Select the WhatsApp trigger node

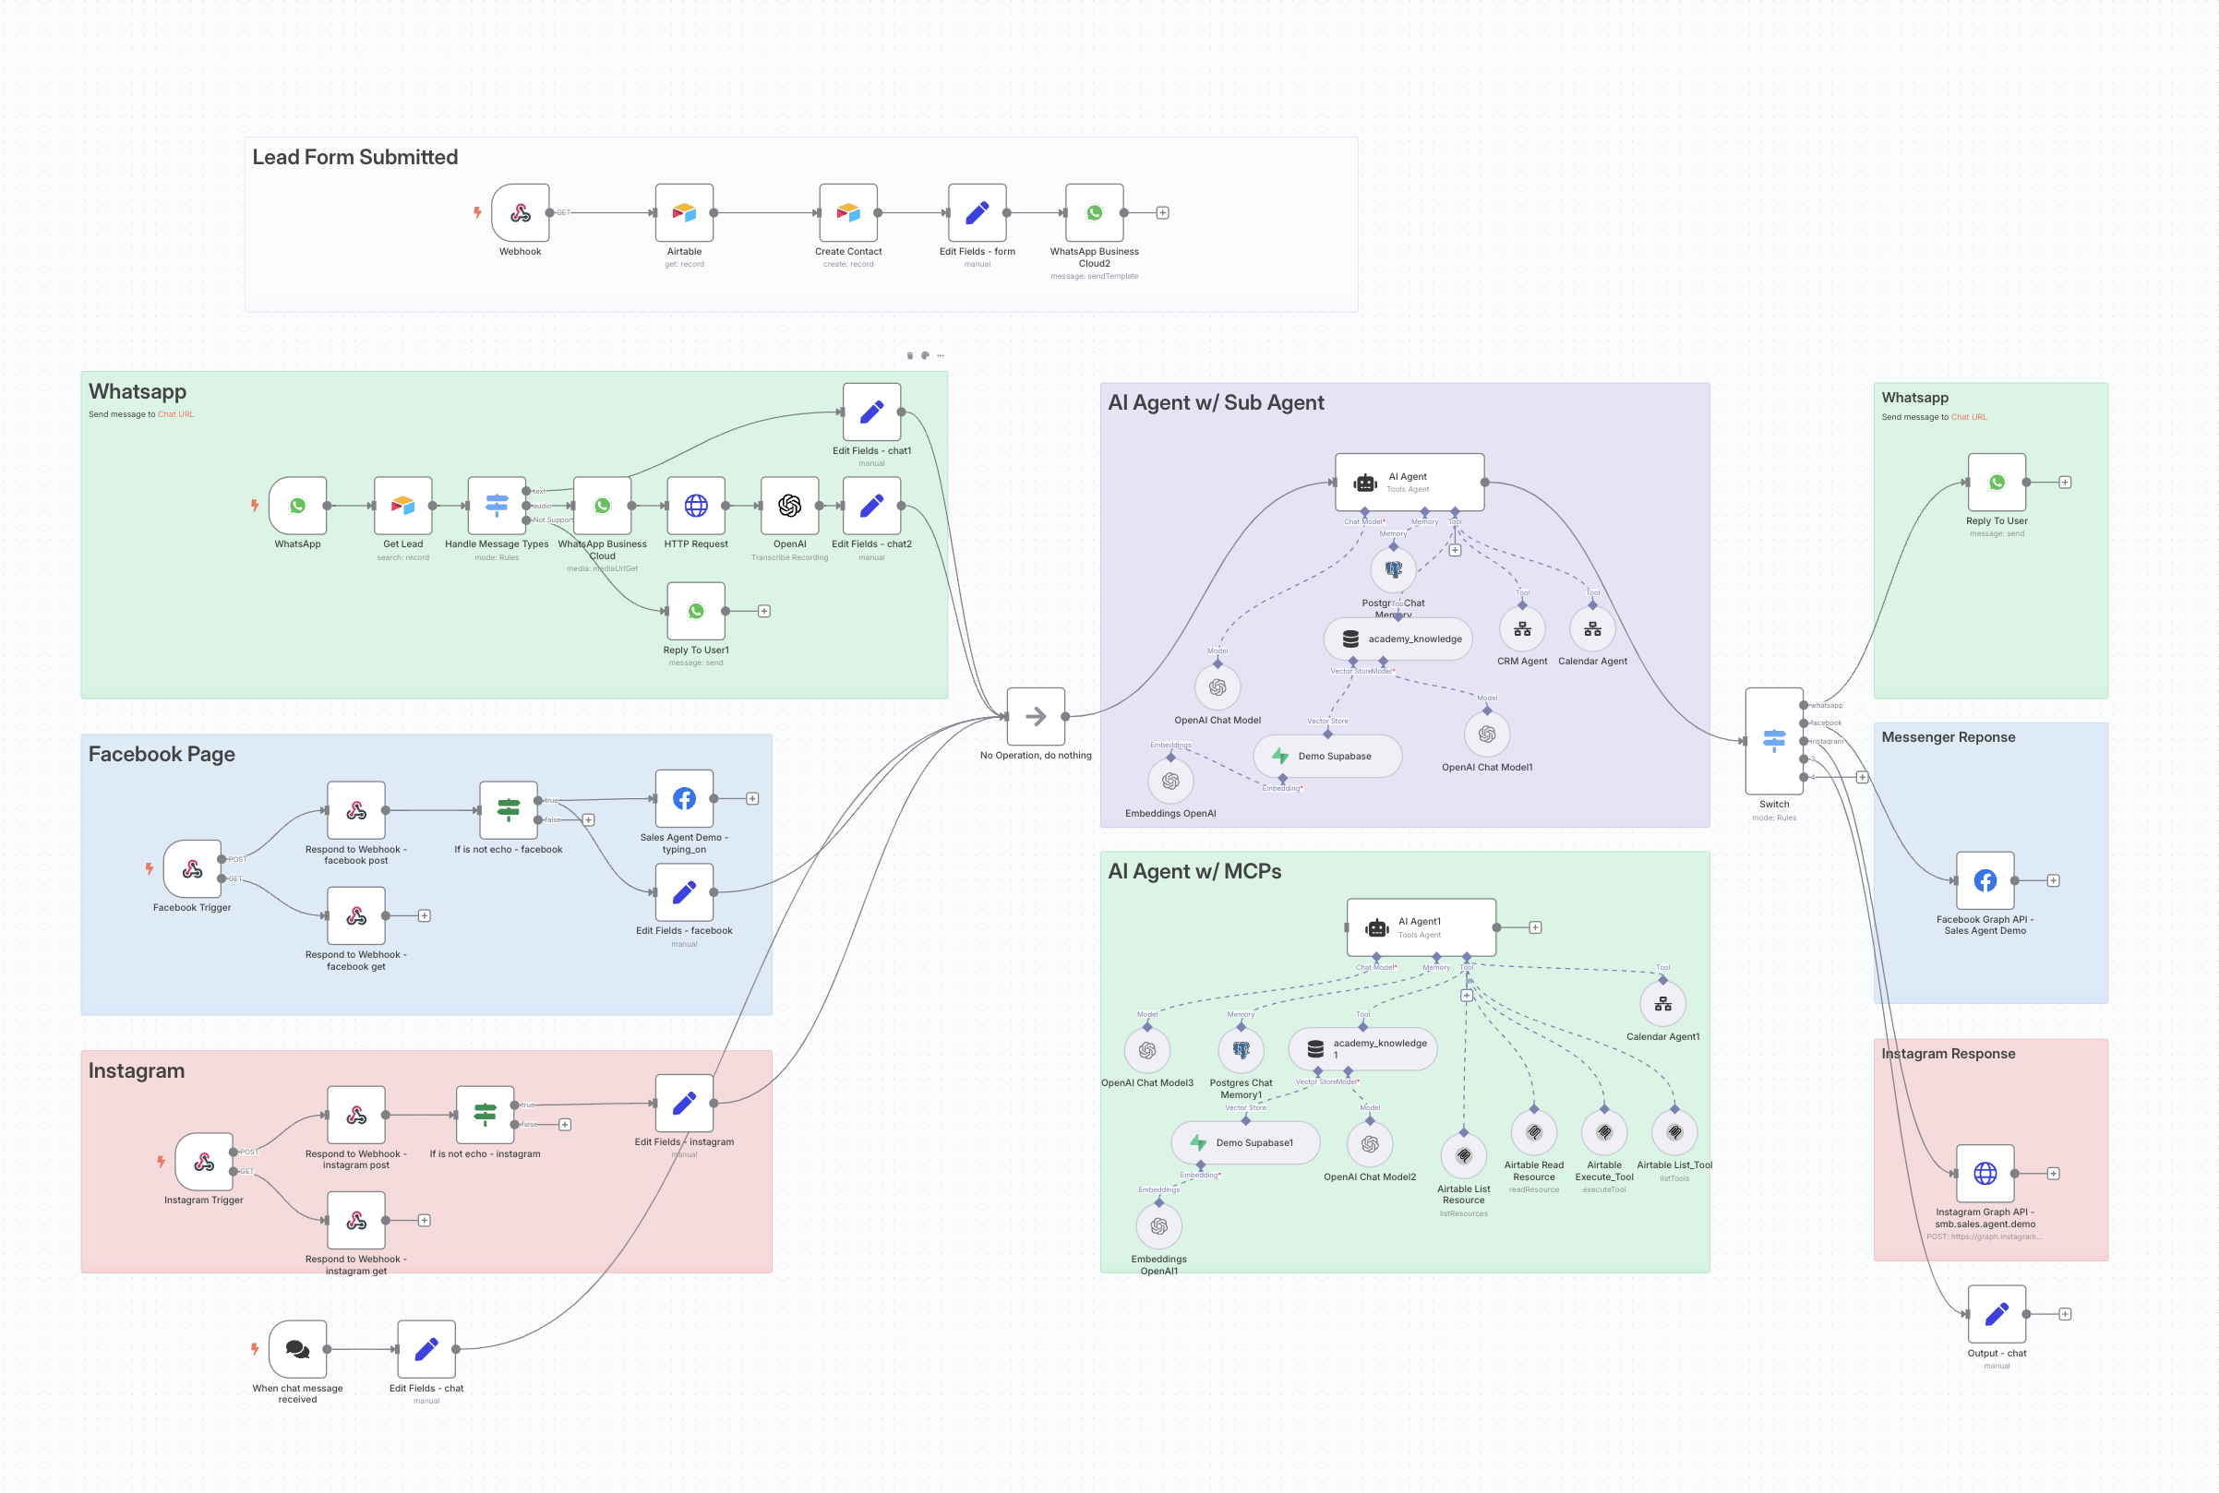[x=298, y=506]
